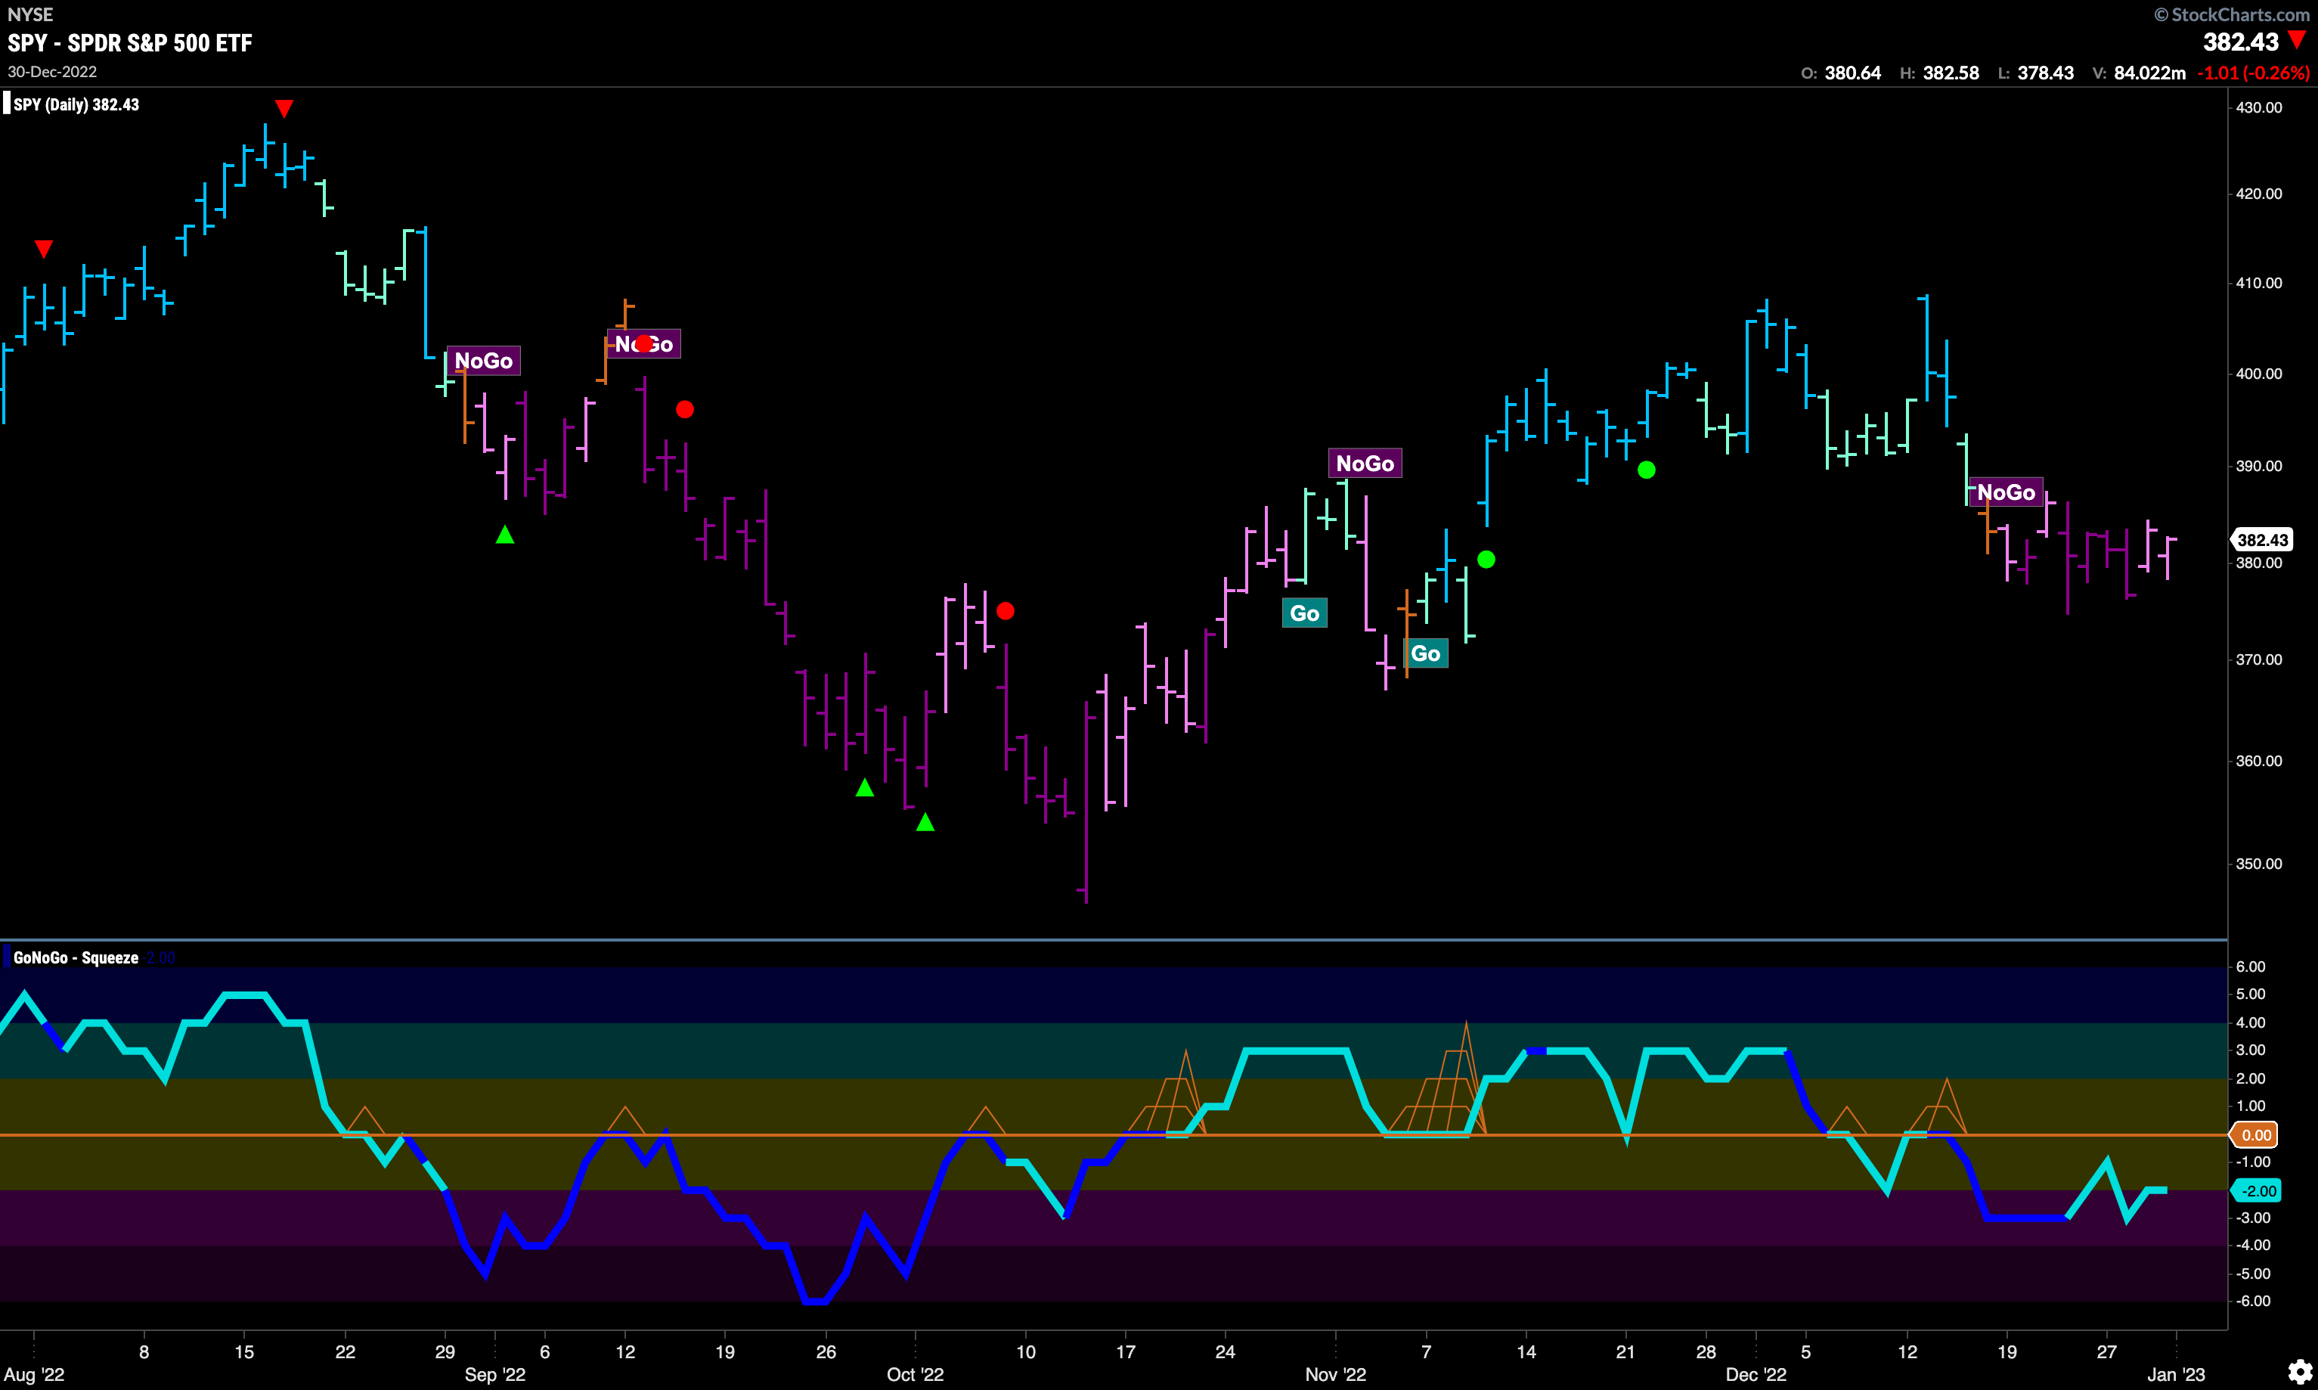Click the low value L: 378.43
Screen dimensions: 2318x1390
click(2035, 73)
